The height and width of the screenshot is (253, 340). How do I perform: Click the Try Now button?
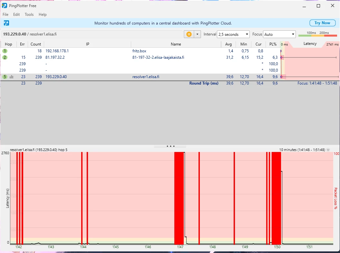click(x=322, y=23)
